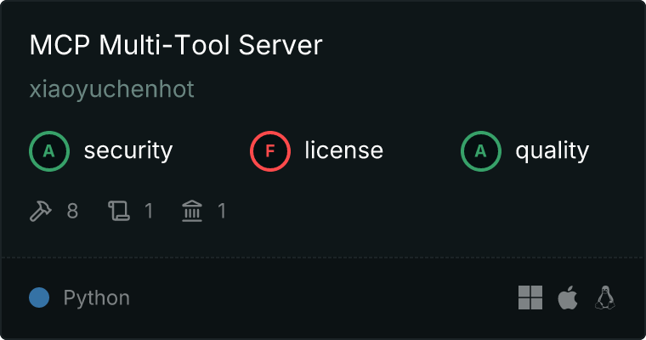Click the blue Python language dot
Image resolution: width=646 pixels, height=340 pixels.
pos(39,297)
